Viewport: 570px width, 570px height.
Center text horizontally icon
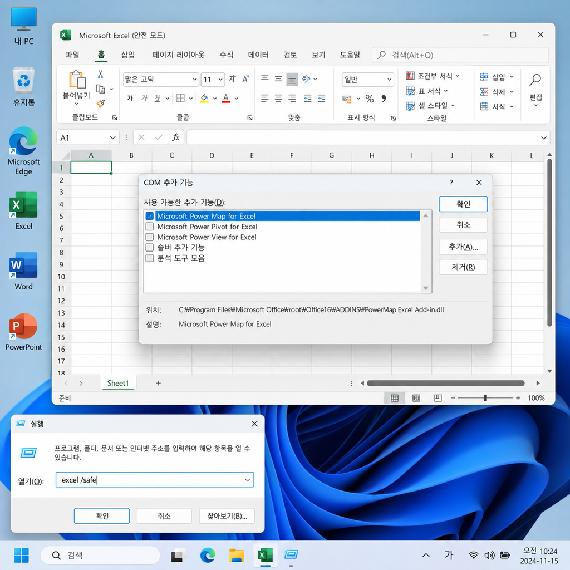coord(278,98)
